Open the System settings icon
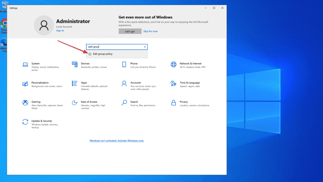The height and width of the screenshot is (182, 323). coord(25,65)
